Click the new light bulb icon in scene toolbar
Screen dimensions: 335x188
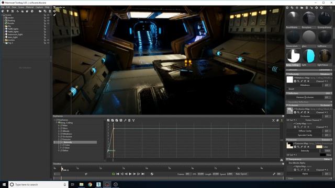point(8,11)
